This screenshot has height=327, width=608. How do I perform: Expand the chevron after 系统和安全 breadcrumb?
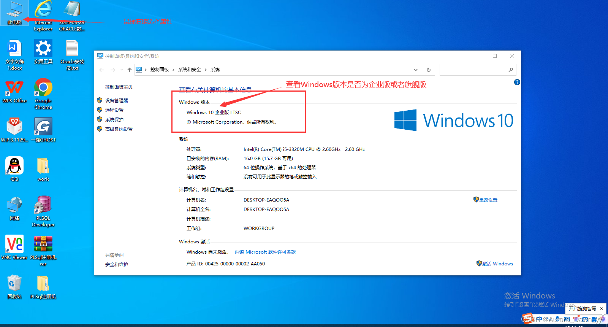coord(206,70)
